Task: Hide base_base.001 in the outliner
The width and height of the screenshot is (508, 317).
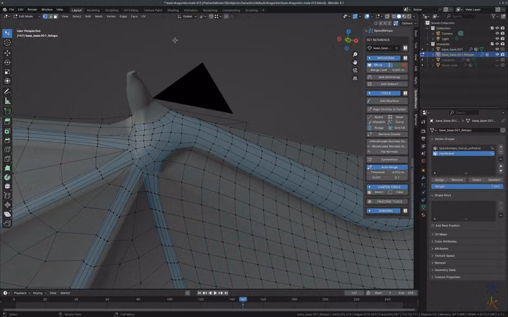Action: point(497,49)
